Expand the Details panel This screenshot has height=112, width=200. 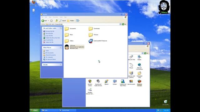click(x=61, y=65)
